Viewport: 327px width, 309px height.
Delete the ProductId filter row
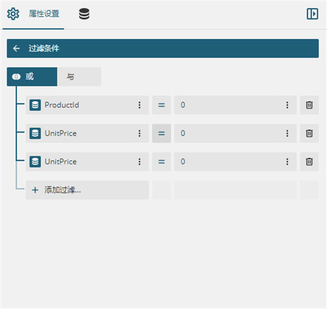point(309,105)
